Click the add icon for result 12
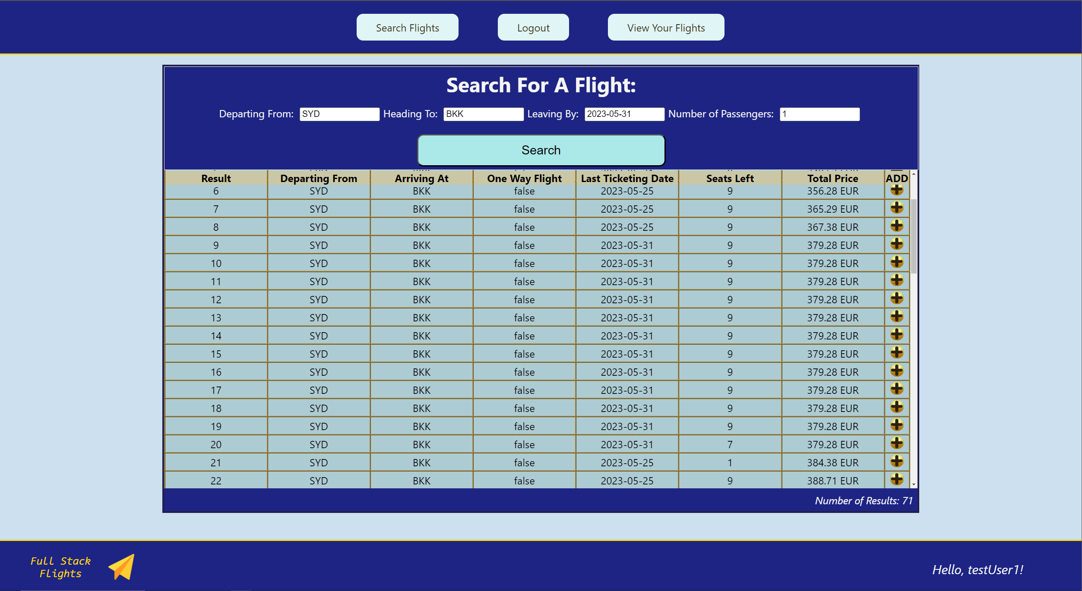Image resolution: width=1082 pixels, height=591 pixels. (896, 299)
